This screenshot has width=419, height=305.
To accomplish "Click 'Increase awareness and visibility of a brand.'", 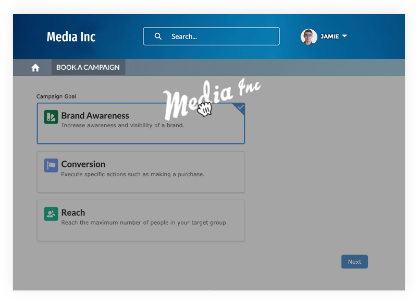I will coord(123,125).
